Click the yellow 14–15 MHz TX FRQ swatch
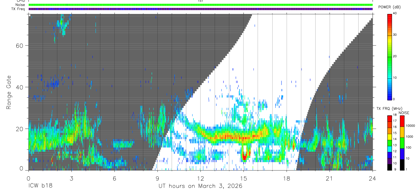The width and height of the screenshot is (419, 193). click(x=389, y=137)
